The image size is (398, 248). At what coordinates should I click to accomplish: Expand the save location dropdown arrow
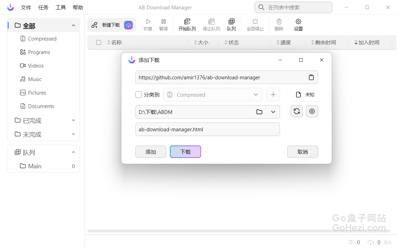coord(273,112)
